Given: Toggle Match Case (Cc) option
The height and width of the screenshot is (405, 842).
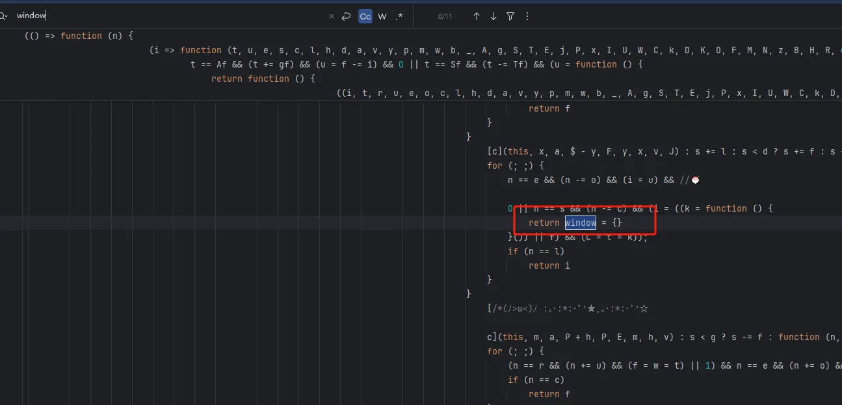Looking at the screenshot, I should pos(365,16).
